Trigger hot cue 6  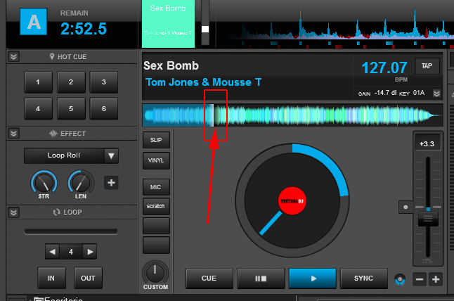(103, 108)
